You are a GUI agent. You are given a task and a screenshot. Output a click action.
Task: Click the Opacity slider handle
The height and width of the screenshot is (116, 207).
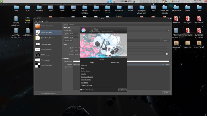coord(163,64)
